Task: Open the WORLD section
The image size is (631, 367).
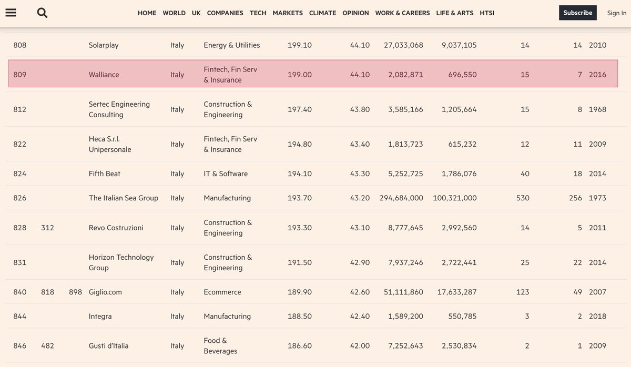Action: (174, 13)
